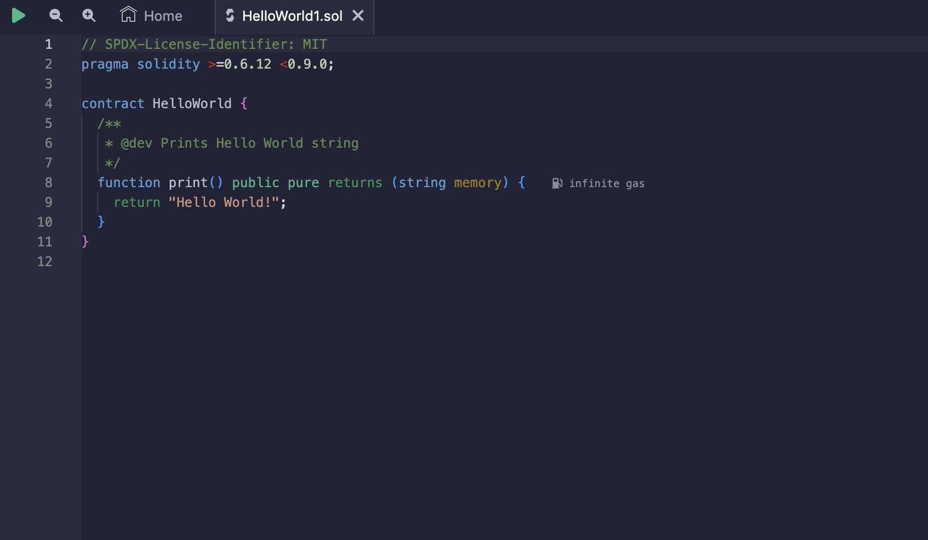This screenshot has height=540, width=928.
Task: Click line number 1 in the gutter
Action: (x=48, y=44)
